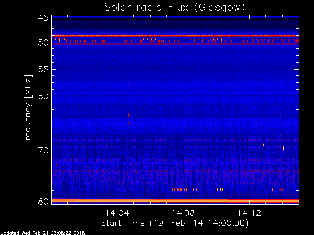Click the 'Start Time (19-Feb-14 14:00:00)' label
The width and height of the screenshot is (314, 235).
tap(175, 223)
